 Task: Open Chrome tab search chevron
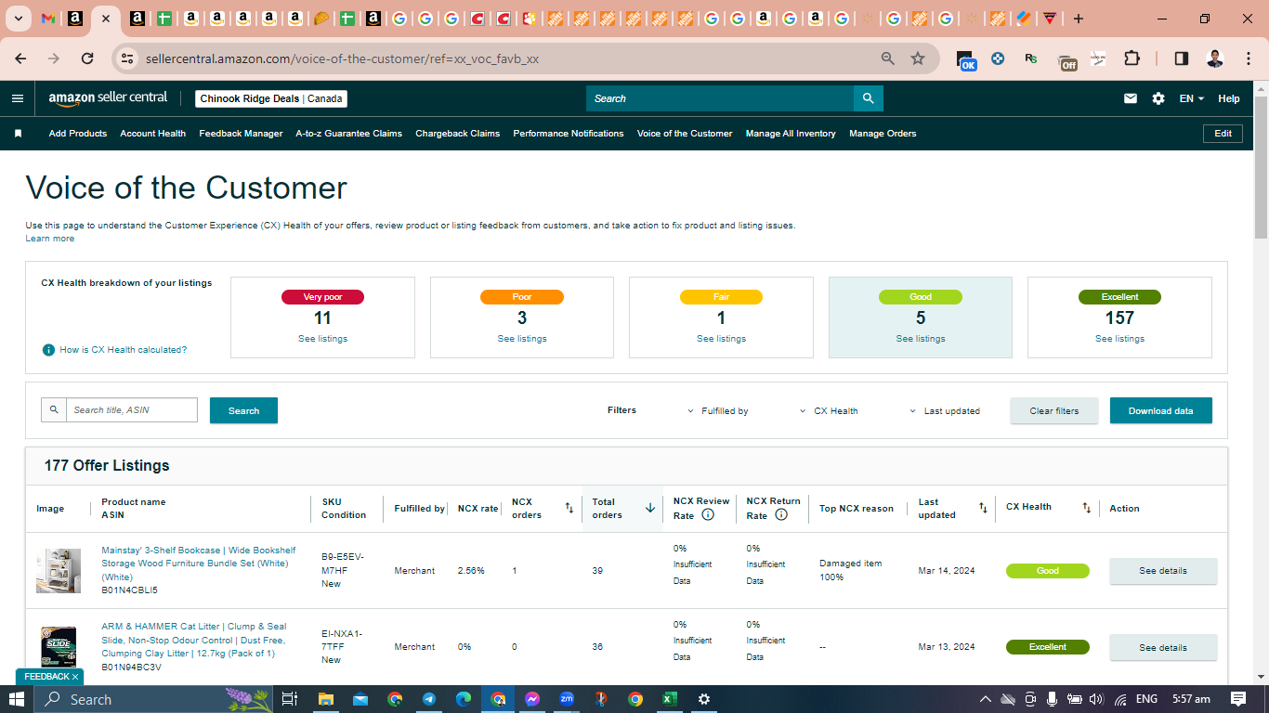pos(18,19)
